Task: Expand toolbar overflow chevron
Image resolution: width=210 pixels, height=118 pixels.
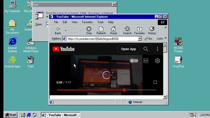Action: 165,28
